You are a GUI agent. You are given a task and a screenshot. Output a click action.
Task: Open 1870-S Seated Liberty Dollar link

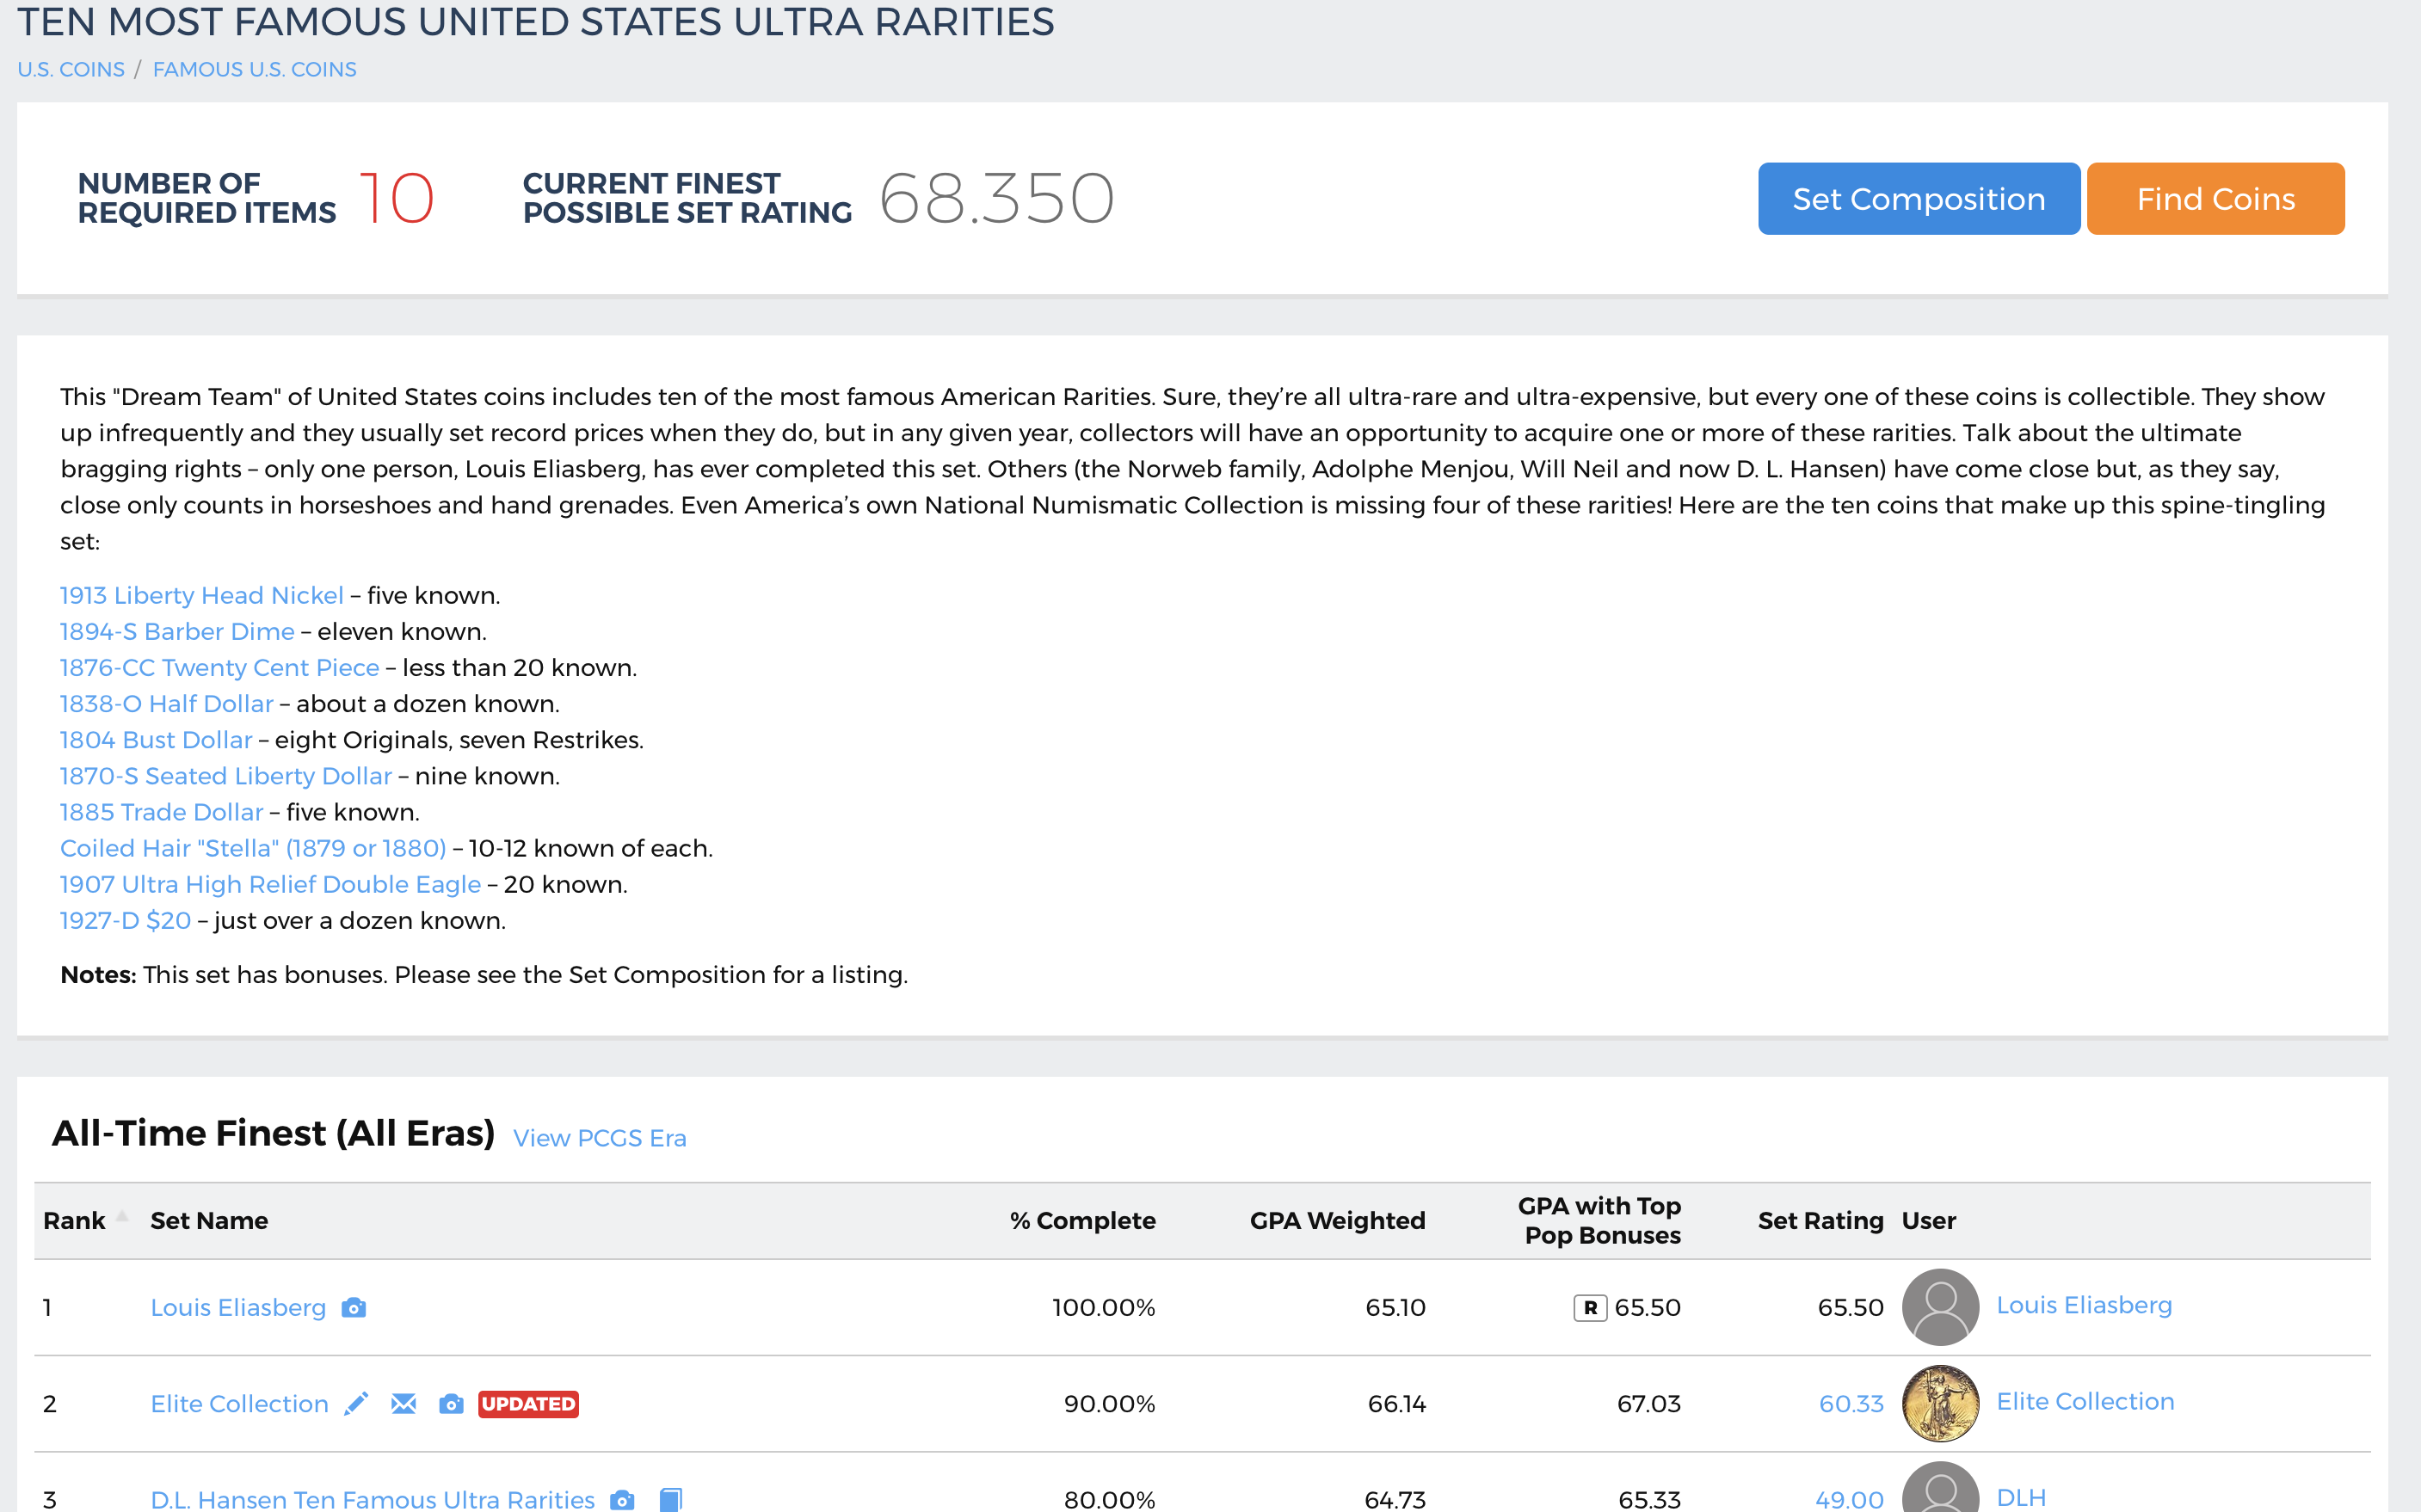[x=225, y=775]
